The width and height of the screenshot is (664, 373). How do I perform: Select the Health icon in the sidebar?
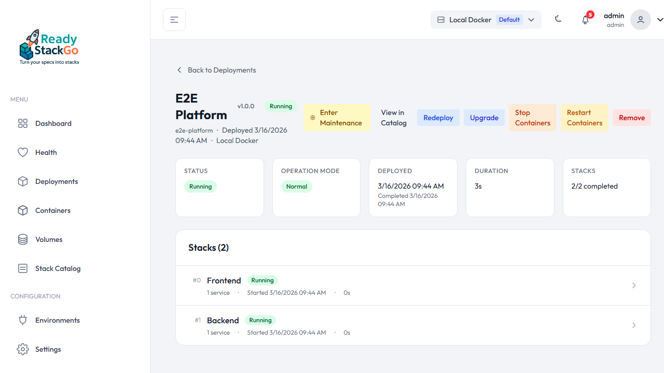(x=23, y=152)
